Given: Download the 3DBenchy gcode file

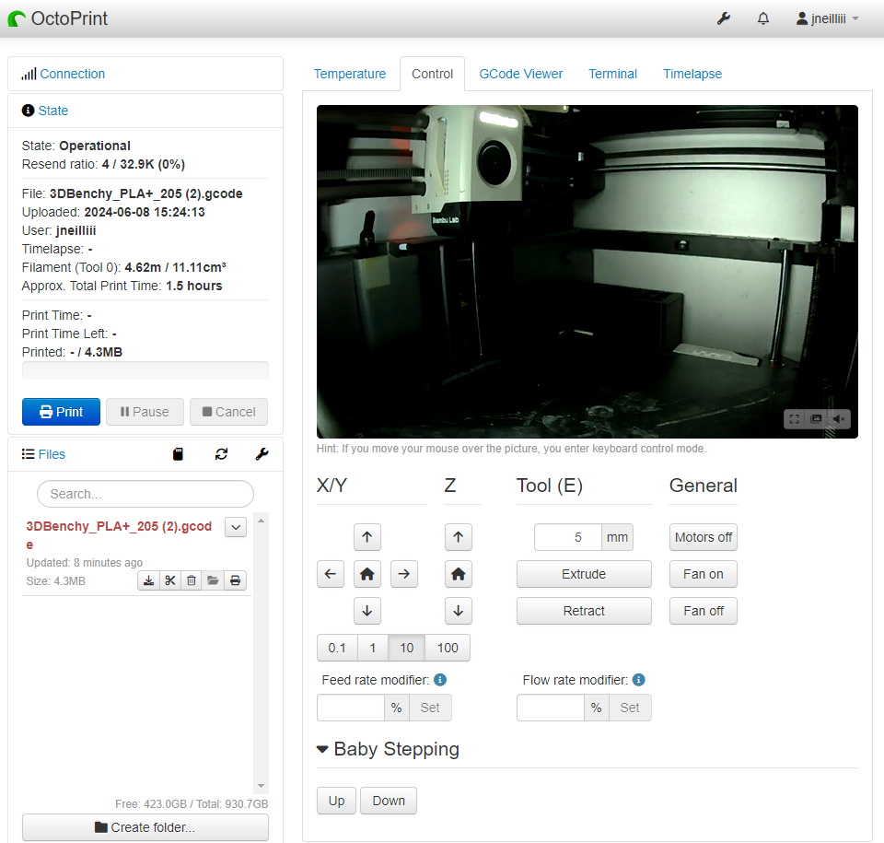Looking at the screenshot, I should (x=148, y=580).
